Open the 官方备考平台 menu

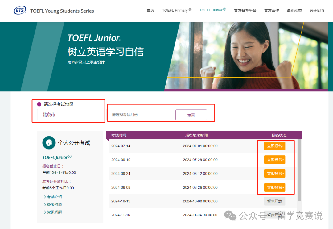245,10
